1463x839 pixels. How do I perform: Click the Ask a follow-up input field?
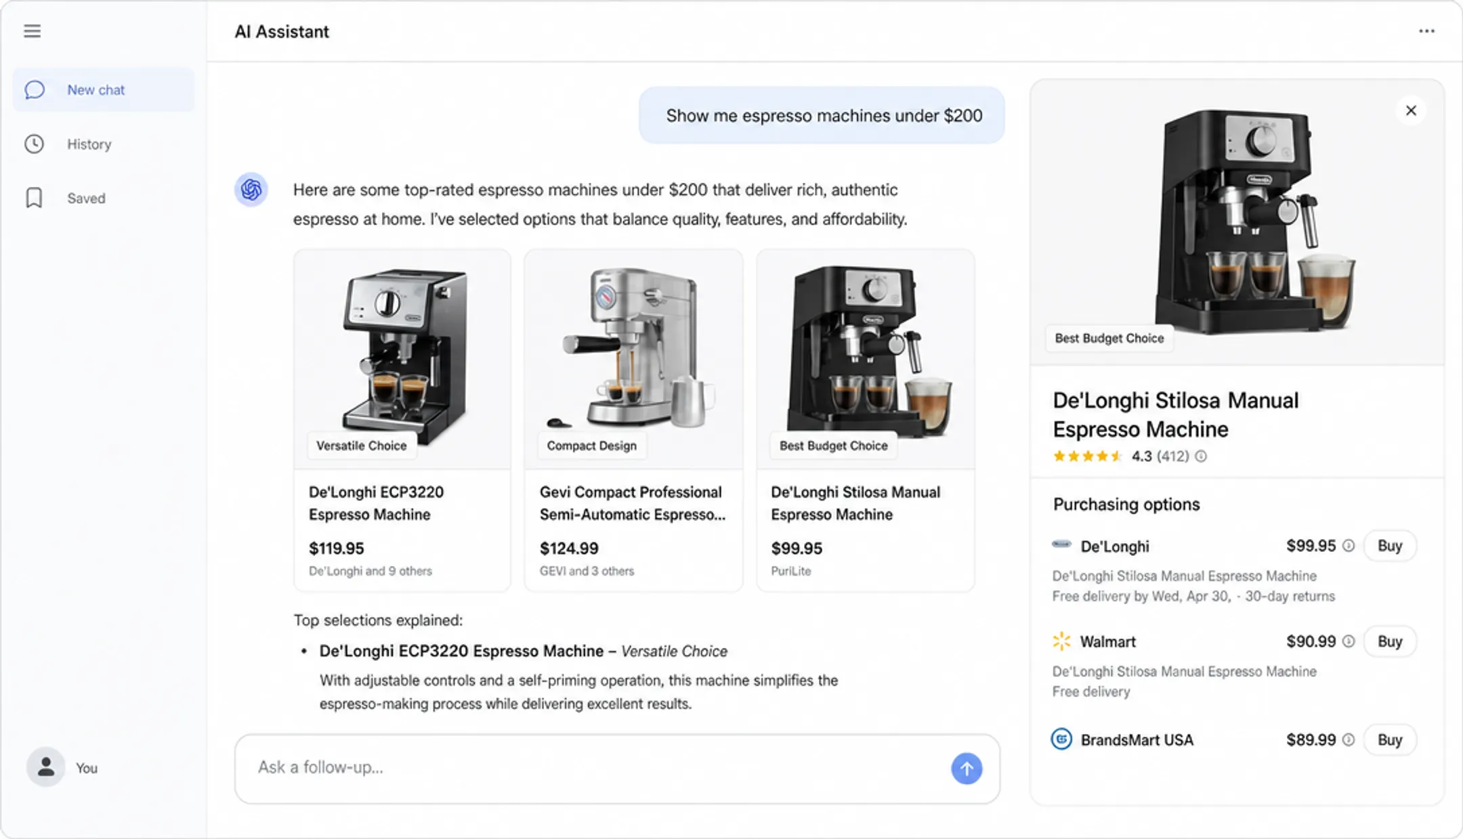pyautogui.click(x=617, y=769)
